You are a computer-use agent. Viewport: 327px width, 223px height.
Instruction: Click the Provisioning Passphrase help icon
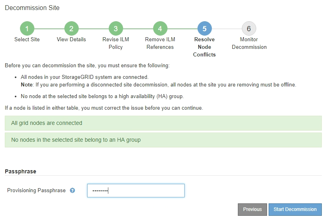[72, 191]
